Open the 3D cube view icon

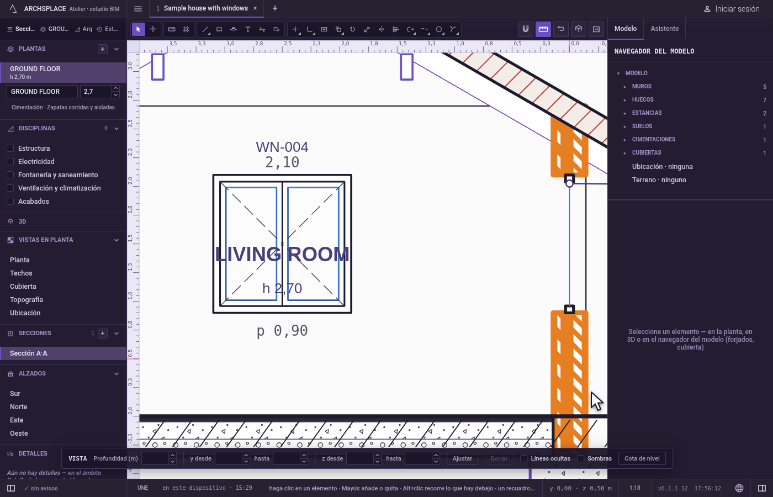coord(579,29)
